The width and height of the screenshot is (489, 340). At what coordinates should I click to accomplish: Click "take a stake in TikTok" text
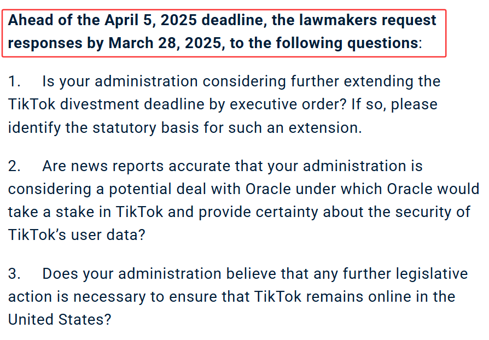(x=85, y=212)
